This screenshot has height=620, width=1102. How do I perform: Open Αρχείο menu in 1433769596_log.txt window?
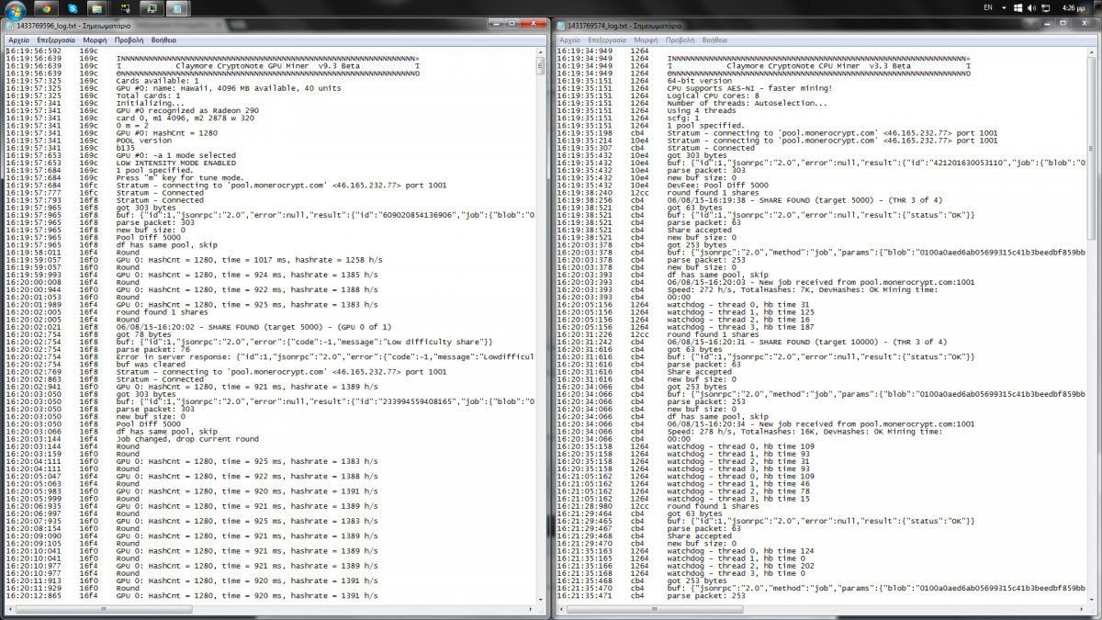pos(18,40)
